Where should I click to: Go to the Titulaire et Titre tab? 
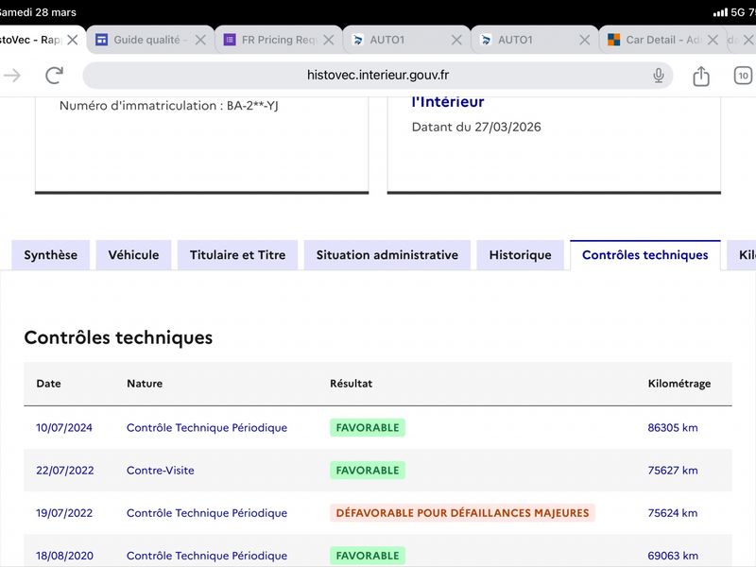point(237,255)
